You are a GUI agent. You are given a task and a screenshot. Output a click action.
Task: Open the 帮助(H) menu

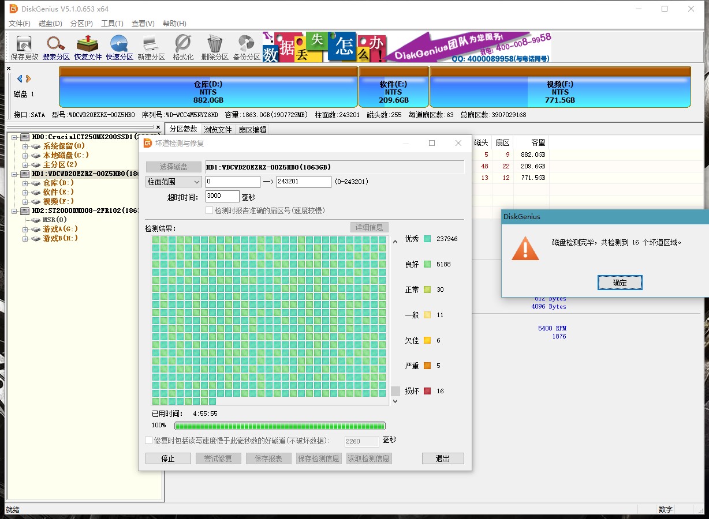coord(174,24)
